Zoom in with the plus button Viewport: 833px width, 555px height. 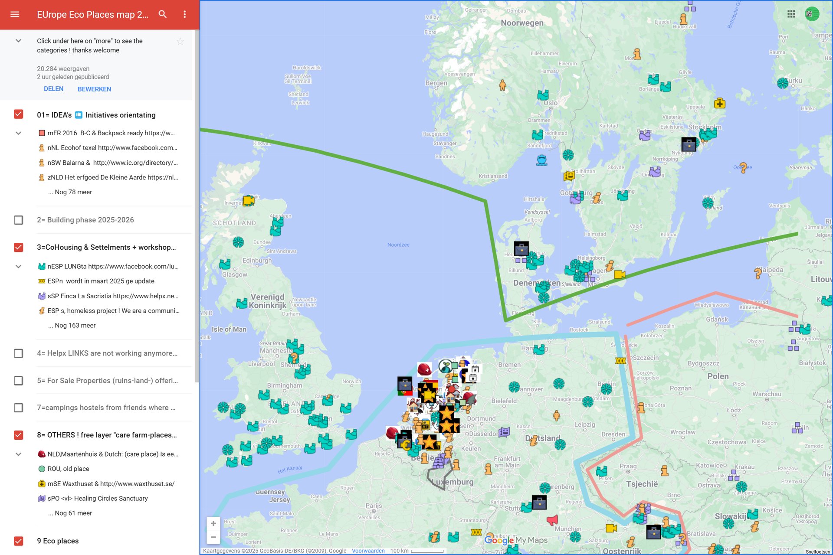point(213,523)
